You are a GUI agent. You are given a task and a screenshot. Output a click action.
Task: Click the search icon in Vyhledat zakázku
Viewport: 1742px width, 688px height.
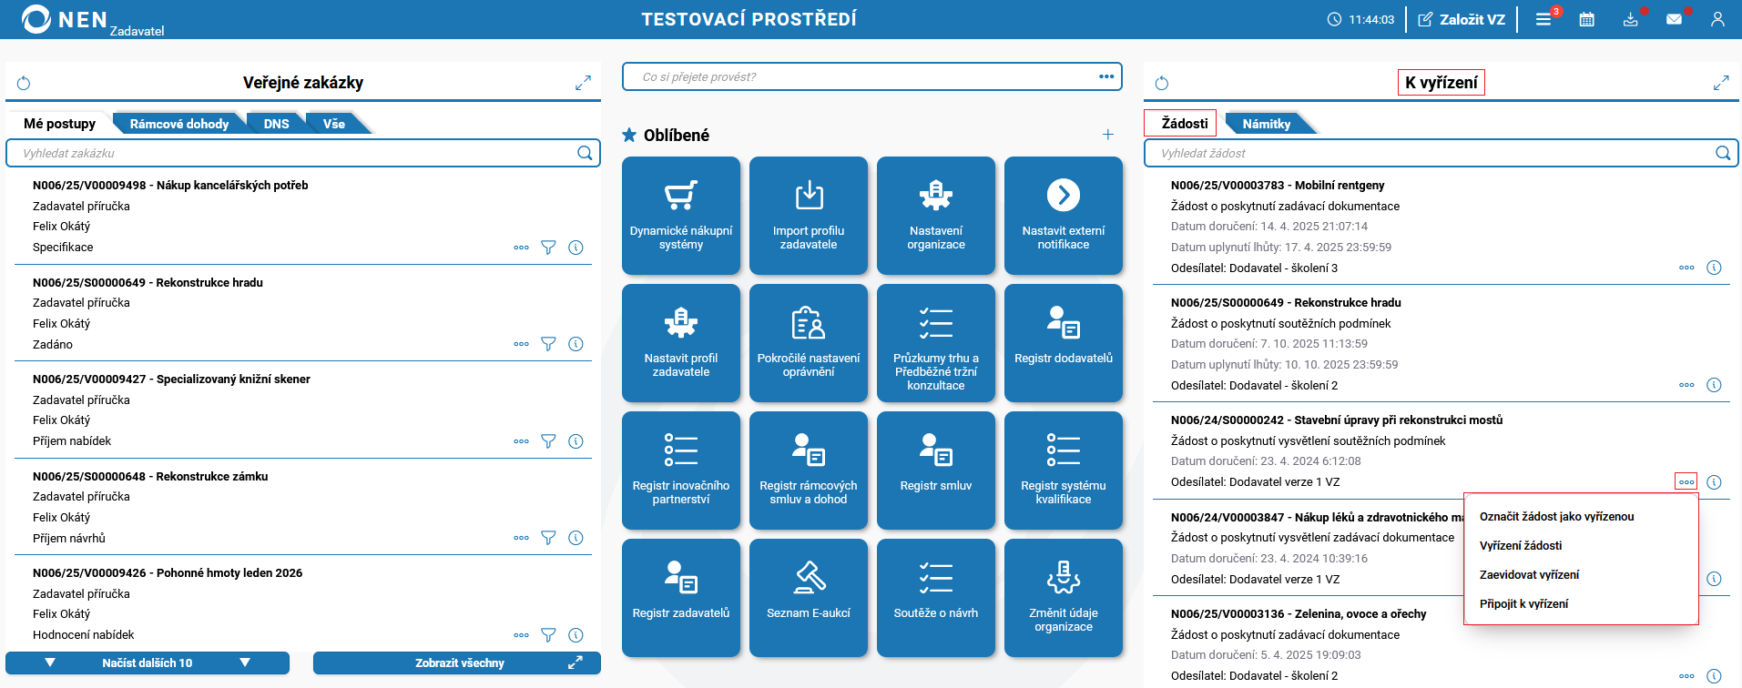tap(585, 153)
